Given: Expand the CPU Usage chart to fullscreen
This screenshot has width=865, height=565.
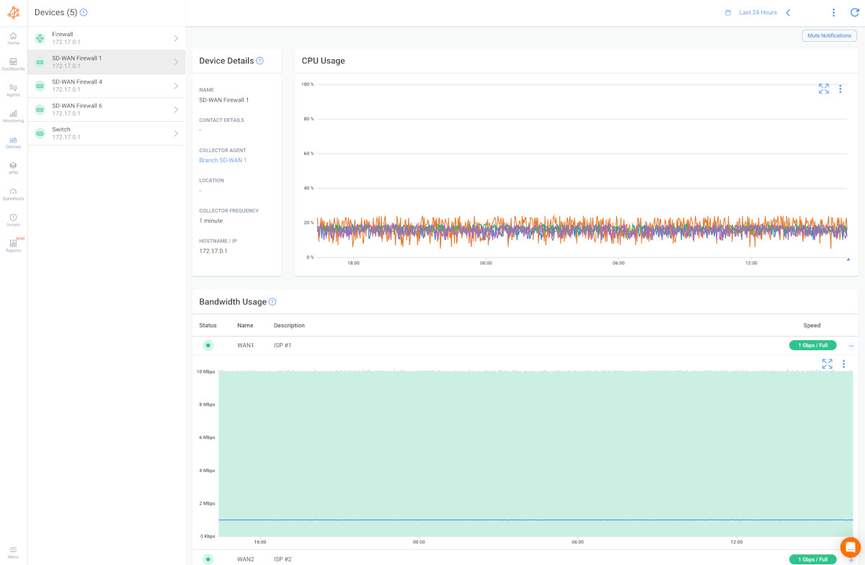Looking at the screenshot, I should tap(824, 88).
